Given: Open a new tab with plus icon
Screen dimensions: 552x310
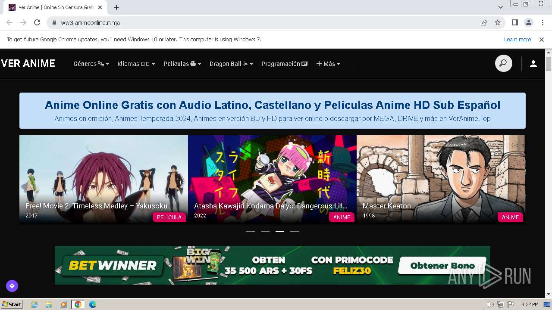Looking at the screenshot, I should click(x=116, y=7).
